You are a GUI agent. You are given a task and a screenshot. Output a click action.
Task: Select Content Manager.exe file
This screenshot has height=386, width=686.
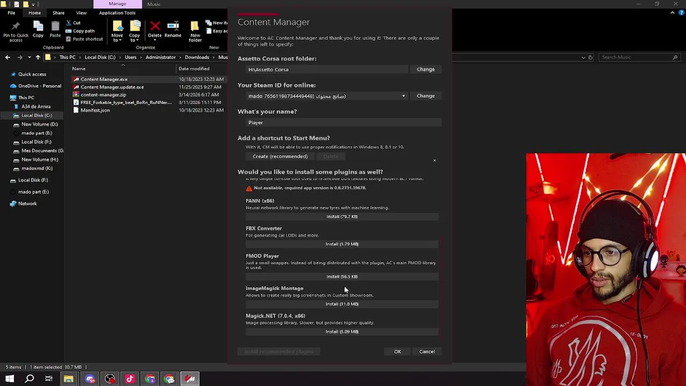(x=104, y=79)
